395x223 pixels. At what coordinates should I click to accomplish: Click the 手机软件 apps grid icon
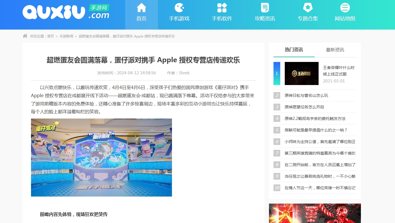222,8
